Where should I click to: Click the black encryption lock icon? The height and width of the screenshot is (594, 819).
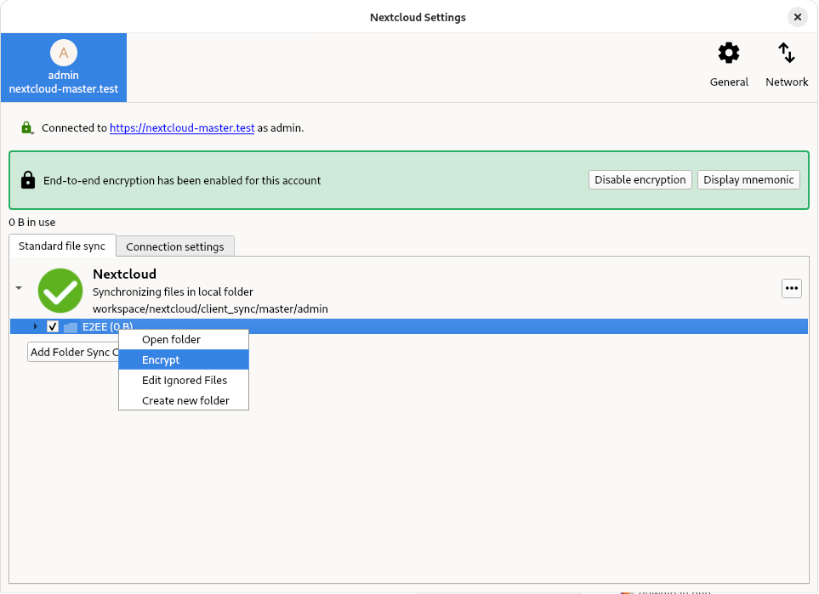(x=28, y=180)
